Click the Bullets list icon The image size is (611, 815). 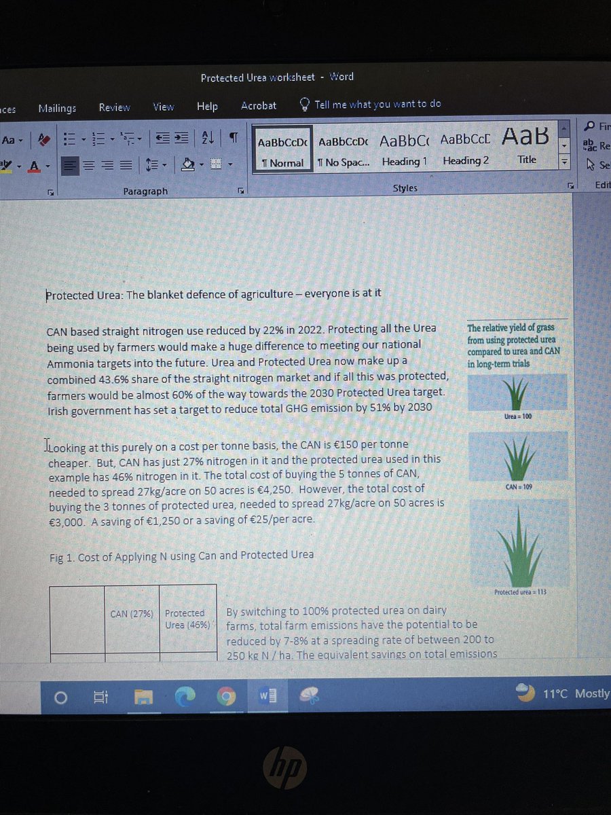pos(68,139)
